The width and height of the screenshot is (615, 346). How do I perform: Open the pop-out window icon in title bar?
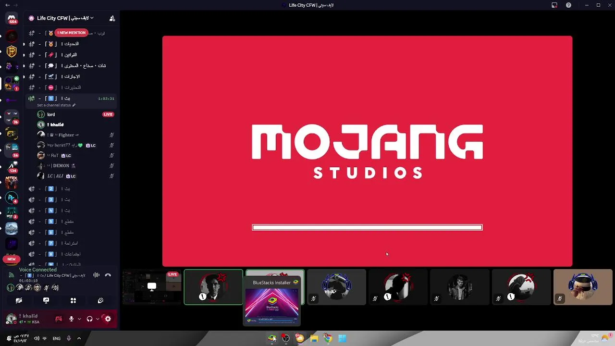tap(554, 5)
